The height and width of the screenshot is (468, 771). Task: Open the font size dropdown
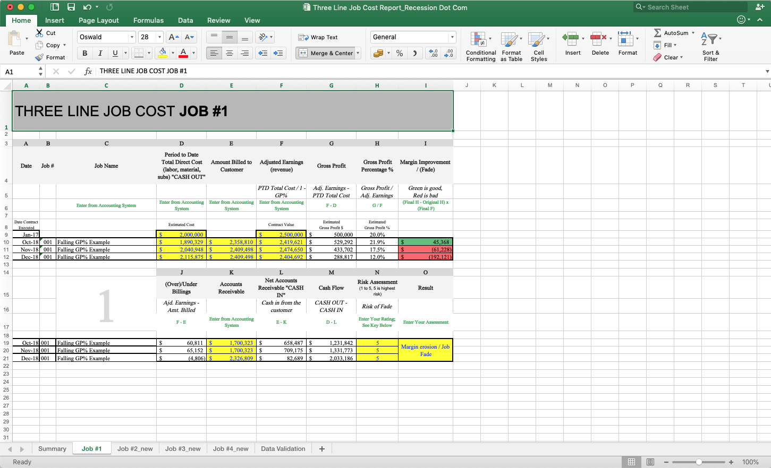[159, 37]
